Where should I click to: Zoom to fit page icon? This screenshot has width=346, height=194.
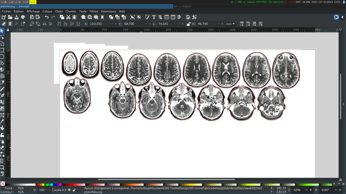click(96, 17)
